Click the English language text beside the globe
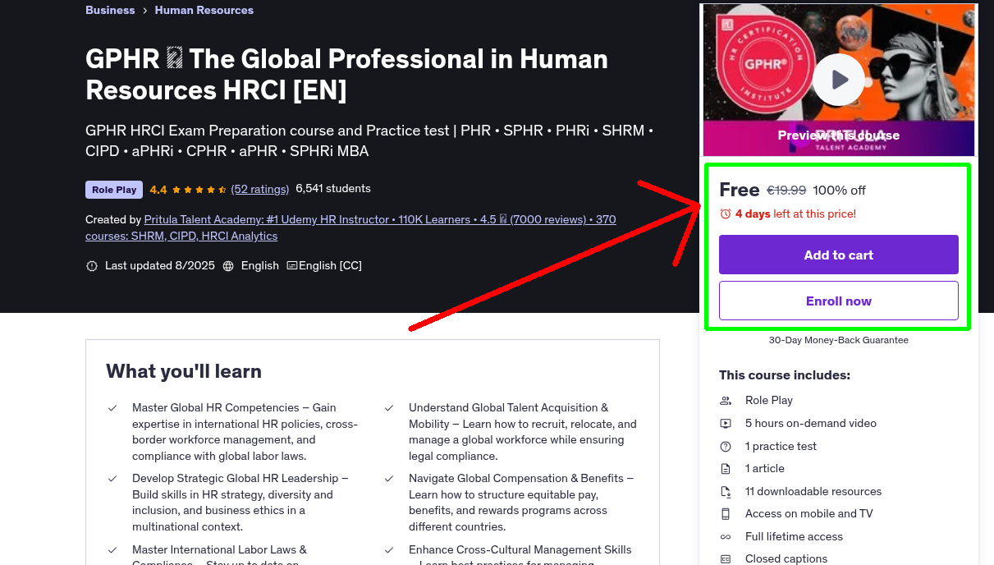 (x=260, y=266)
